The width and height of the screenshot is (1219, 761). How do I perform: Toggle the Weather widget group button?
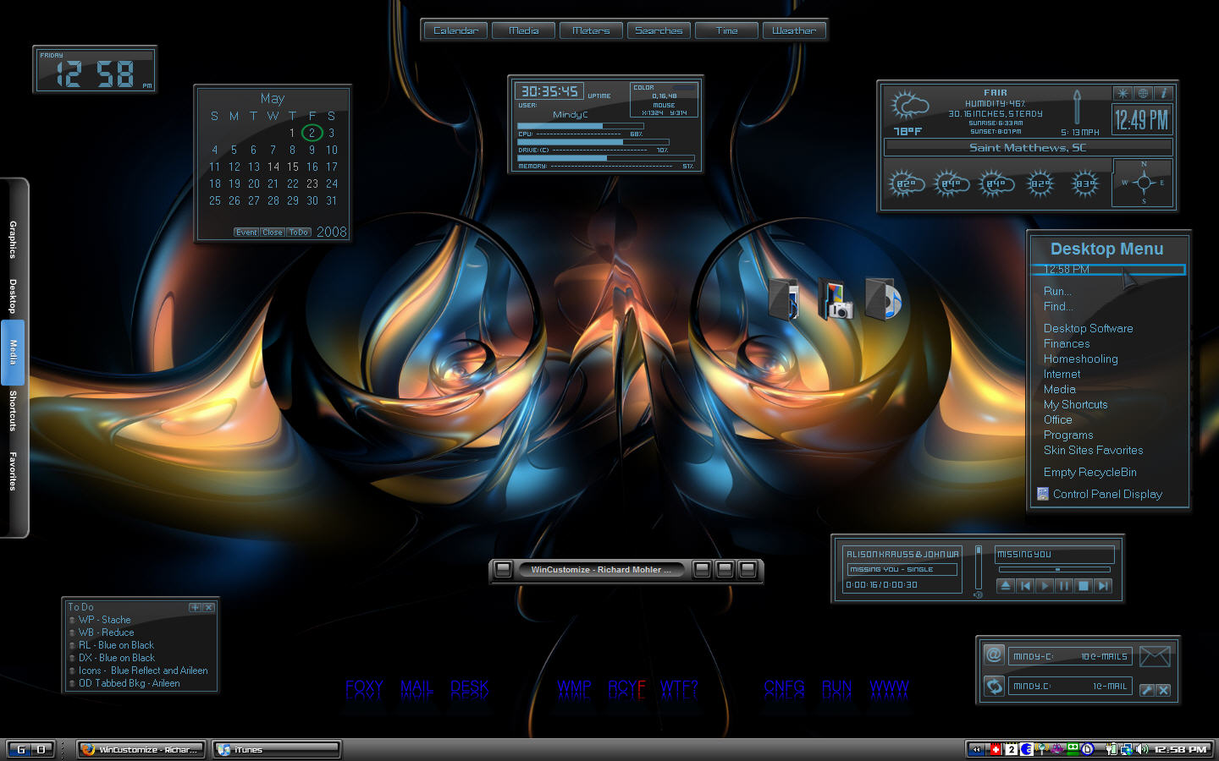tap(794, 30)
